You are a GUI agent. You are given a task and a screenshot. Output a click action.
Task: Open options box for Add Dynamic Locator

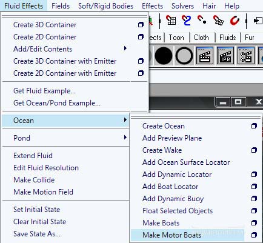pos(254,175)
